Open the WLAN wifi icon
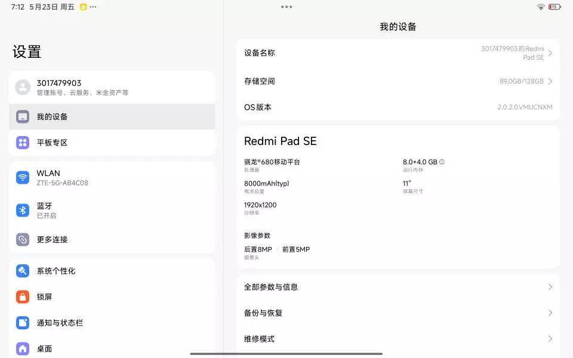This screenshot has width=573, height=358. (x=23, y=178)
